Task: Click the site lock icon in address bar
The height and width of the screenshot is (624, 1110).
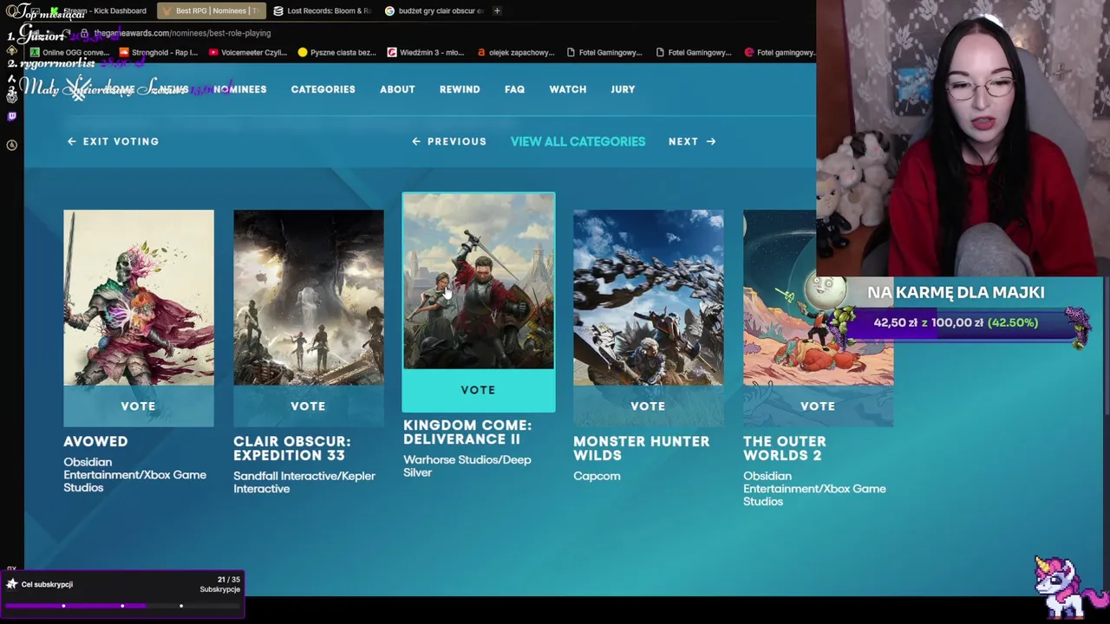Action: click(x=84, y=33)
